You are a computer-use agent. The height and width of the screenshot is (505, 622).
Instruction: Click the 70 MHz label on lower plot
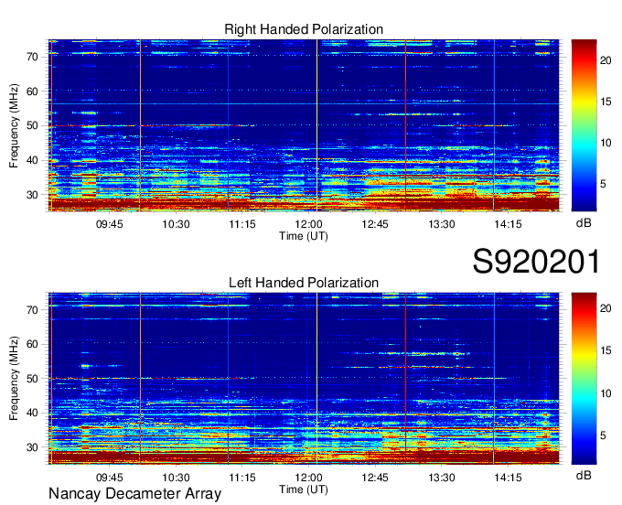(33, 310)
